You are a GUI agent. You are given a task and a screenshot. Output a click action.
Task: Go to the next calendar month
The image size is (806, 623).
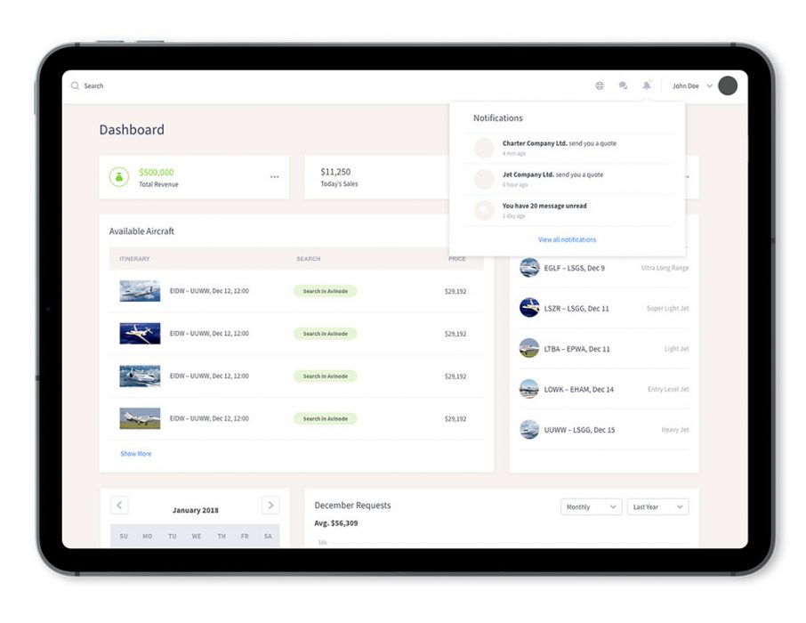pyautogui.click(x=270, y=506)
